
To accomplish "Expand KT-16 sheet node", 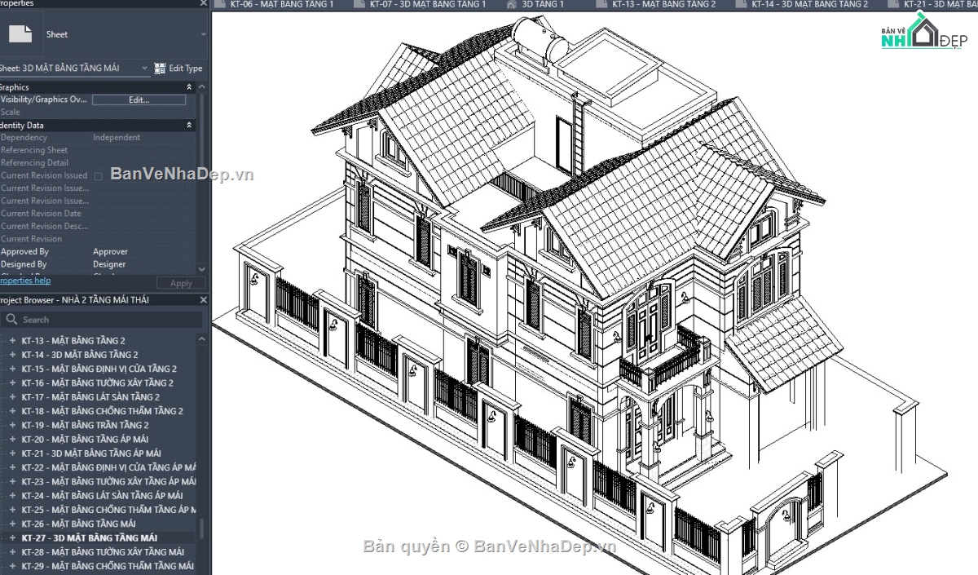I will [x=12, y=383].
